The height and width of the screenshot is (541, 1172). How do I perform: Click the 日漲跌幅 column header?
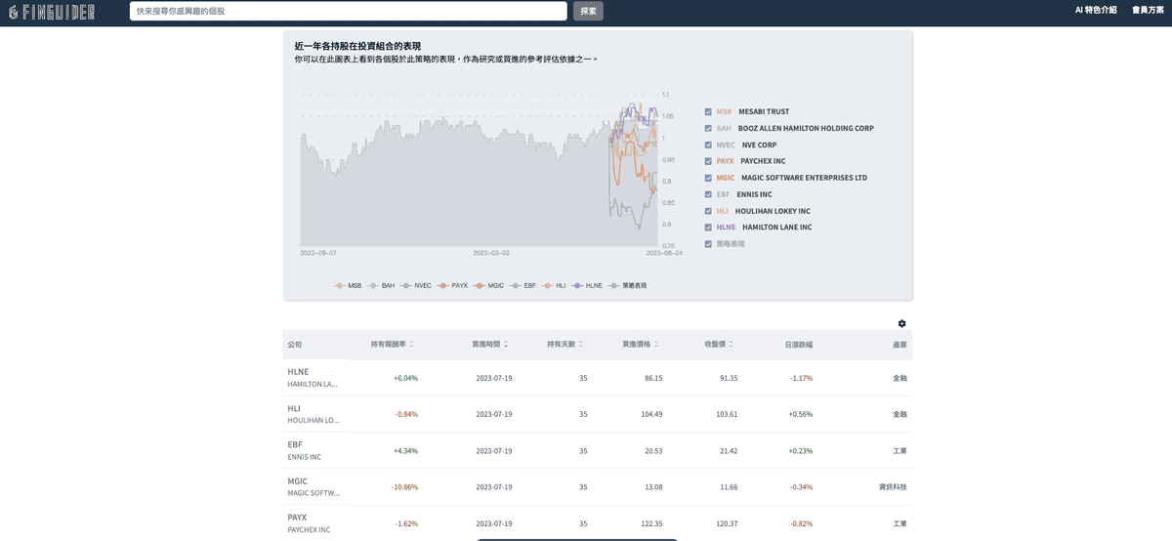(798, 345)
